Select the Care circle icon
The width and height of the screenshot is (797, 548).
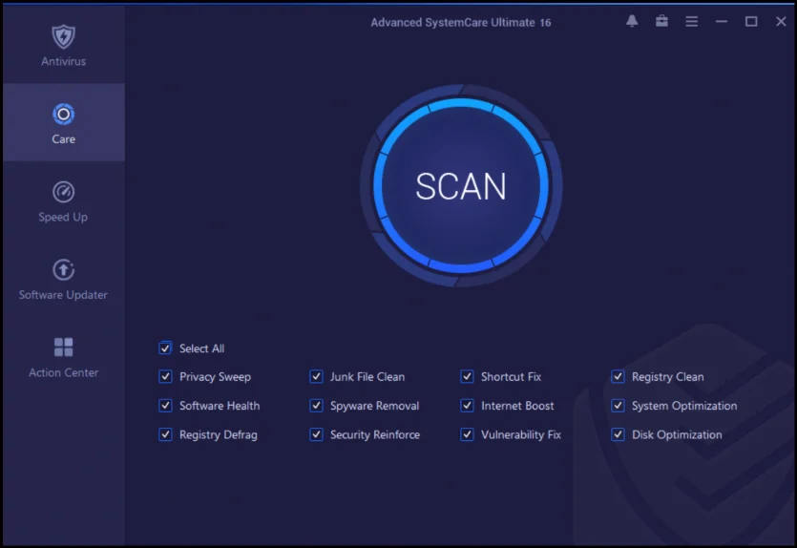pos(64,115)
